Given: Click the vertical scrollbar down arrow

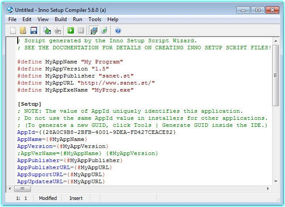Looking at the screenshot, I should [275, 181].
